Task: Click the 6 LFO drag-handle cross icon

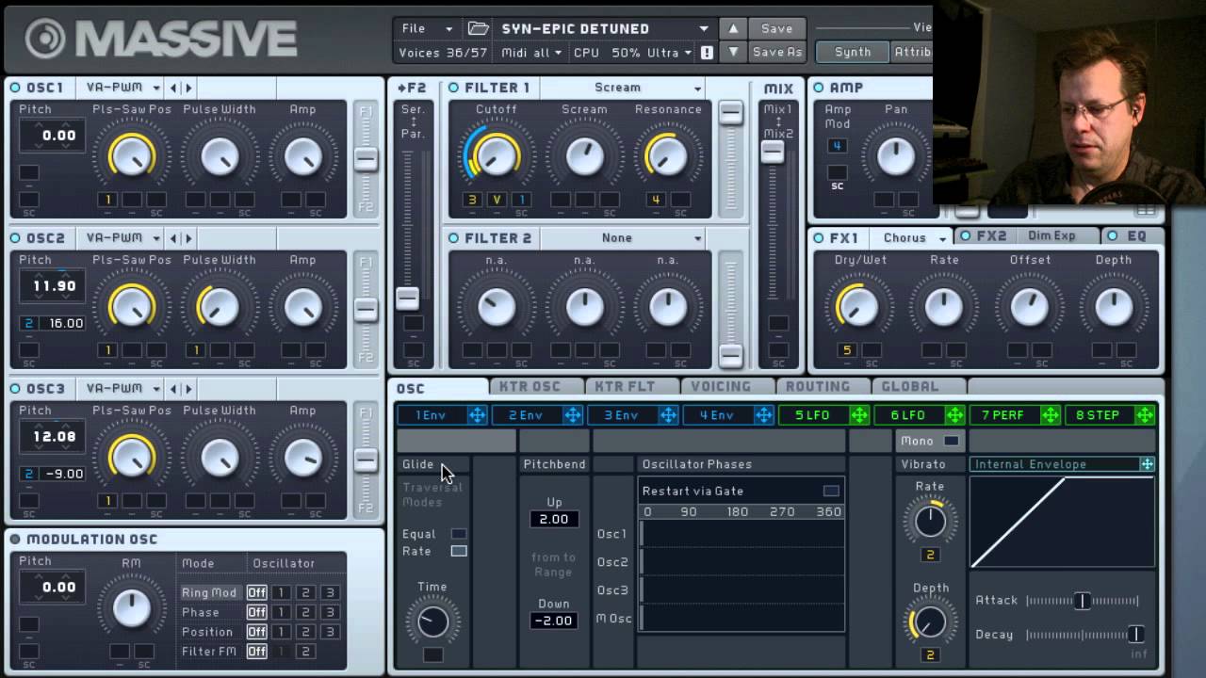Action: [x=955, y=415]
